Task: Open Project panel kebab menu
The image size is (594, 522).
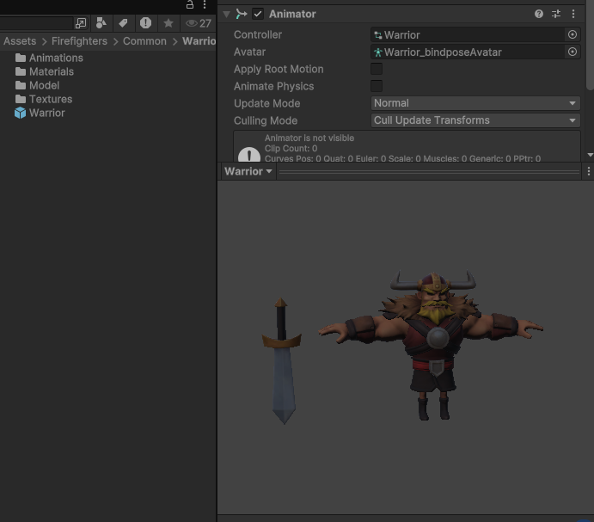Action: tap(205, 4)
